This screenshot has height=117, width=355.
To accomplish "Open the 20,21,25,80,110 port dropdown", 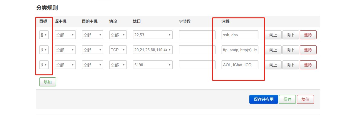I will tap(153, 50).
